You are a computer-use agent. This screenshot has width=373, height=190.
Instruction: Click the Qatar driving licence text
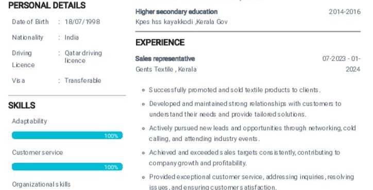(x=83, y=56)
